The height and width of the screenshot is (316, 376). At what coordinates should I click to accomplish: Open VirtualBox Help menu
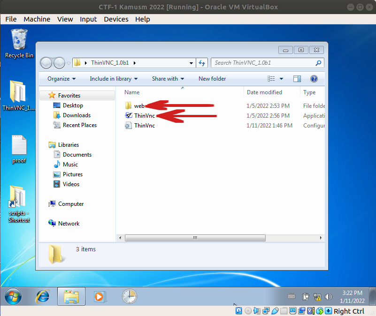tap(142, 19)
